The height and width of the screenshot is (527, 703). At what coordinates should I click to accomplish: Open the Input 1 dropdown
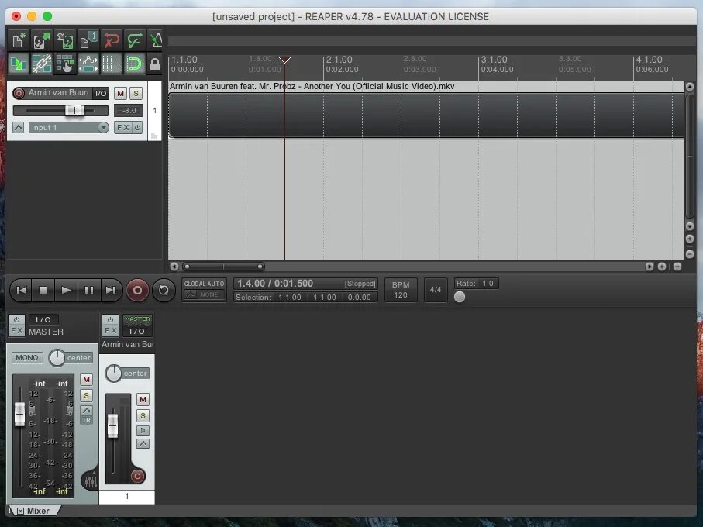pyautogui.click(x=69, y=128)
